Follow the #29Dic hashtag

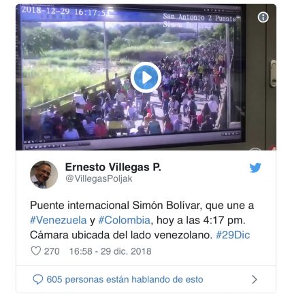coord(233,235)
